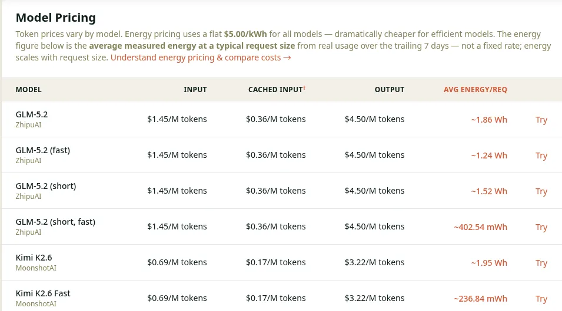Click the GLM-5.2 (fast) model name
The height and width of the screenshot is (311, 562).
tap(42, 150)
